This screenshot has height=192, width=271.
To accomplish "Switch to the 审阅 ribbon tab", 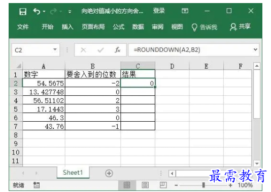I will 157,27.
